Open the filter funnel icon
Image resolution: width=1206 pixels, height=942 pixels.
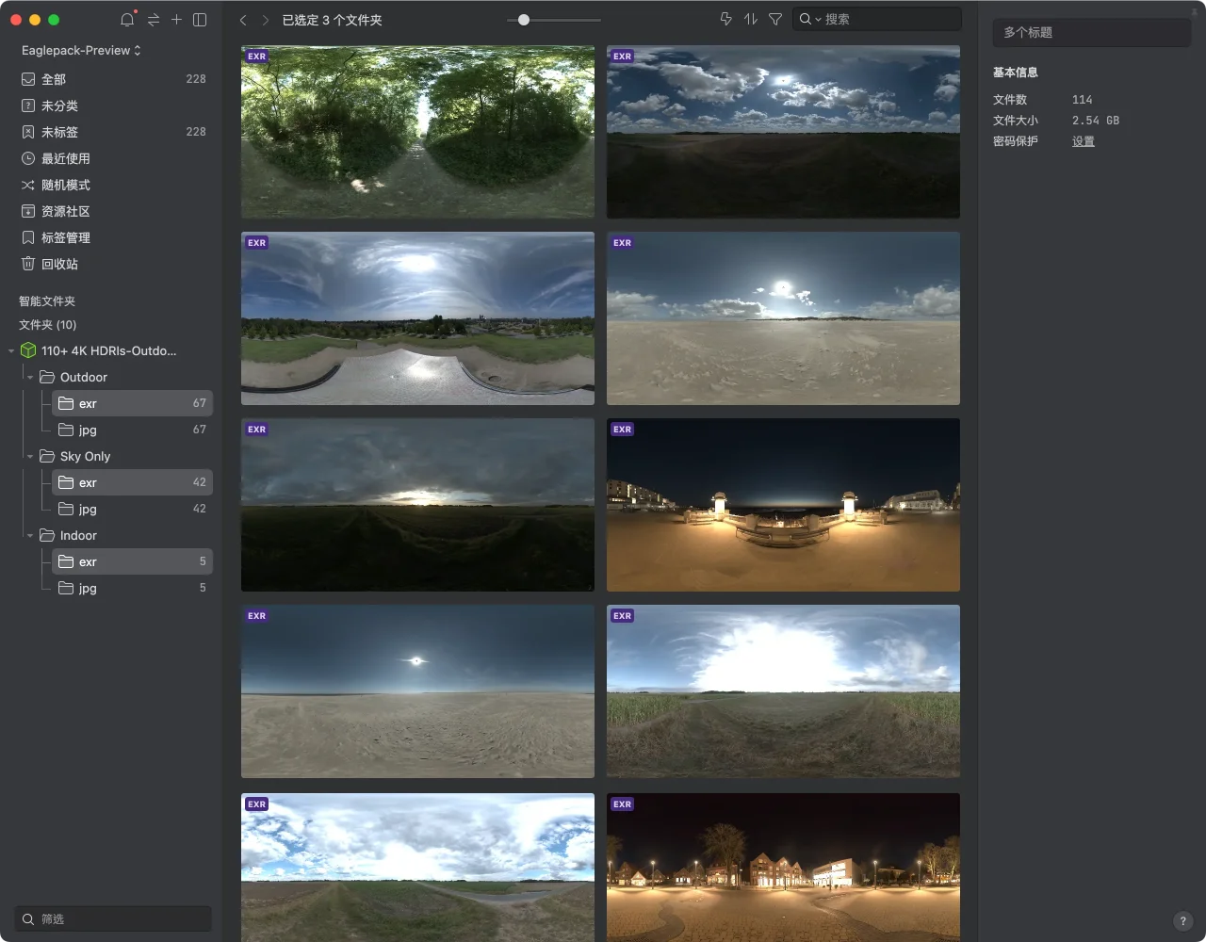coord(775,19)
